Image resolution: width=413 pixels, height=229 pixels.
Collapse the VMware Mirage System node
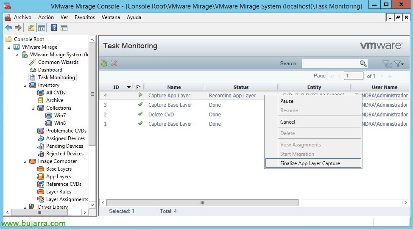pos(17,55)
